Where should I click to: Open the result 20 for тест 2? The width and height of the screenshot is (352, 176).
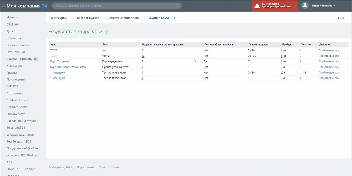(x=143, y=56)
